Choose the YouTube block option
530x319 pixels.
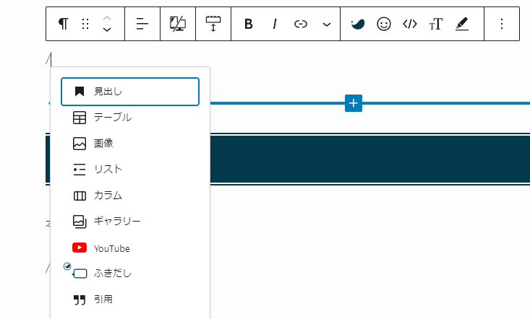[130, 248]
